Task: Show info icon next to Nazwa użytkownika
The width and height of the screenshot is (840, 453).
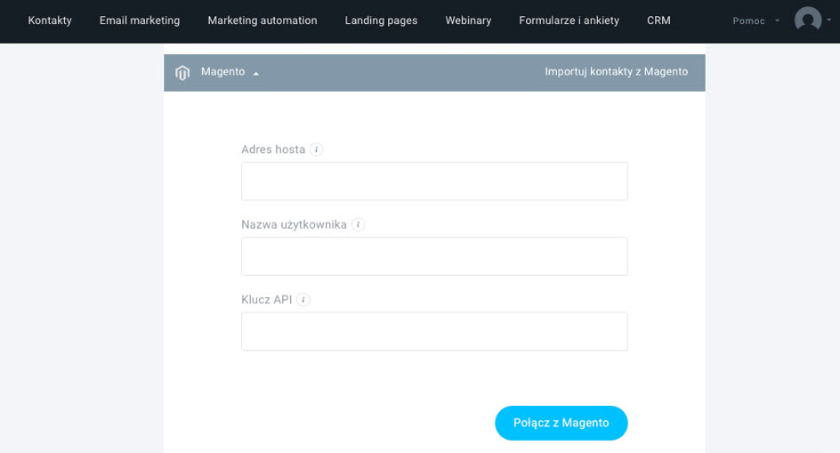Action: pyautogui.click(x=358, y=224)
